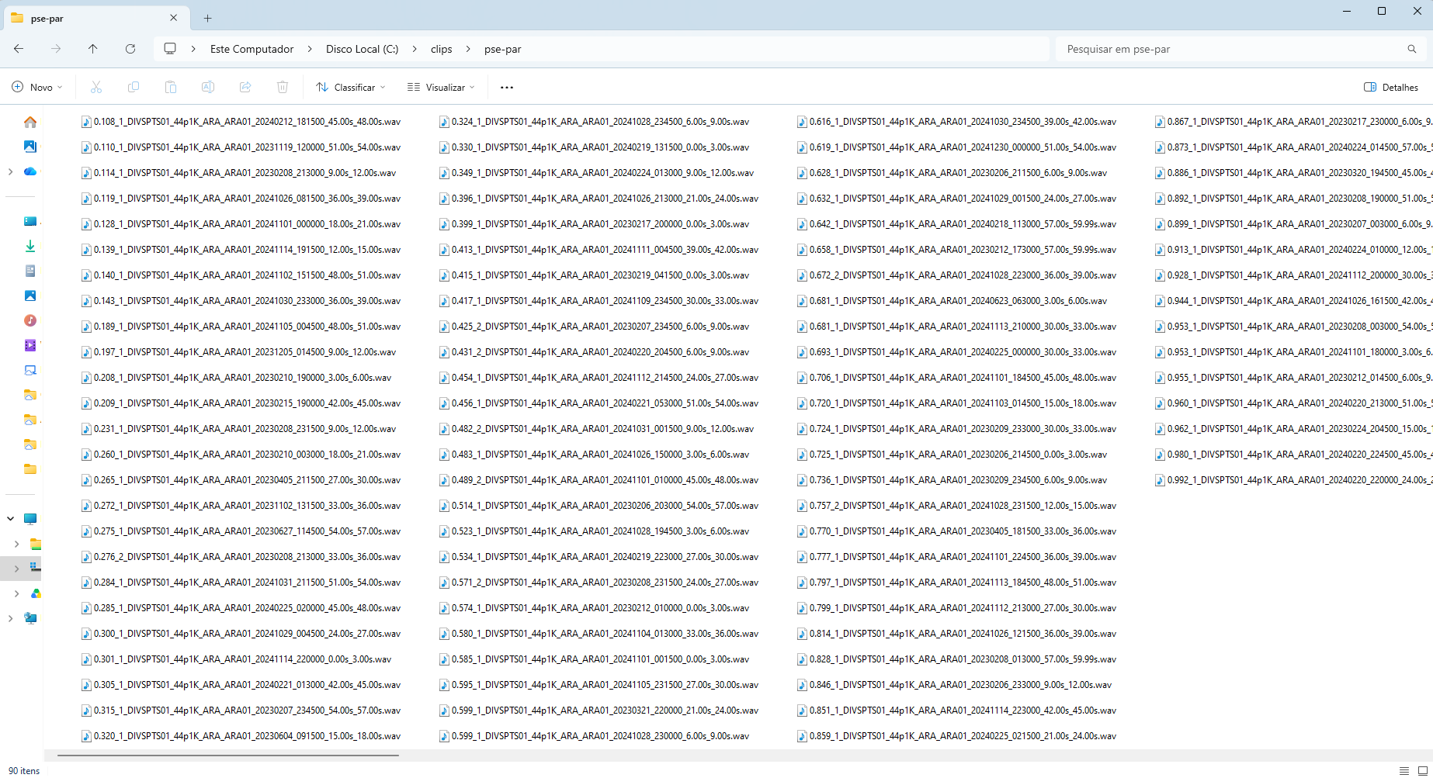Open OneDrive cloud in the navigation pane
The image size is (1433, 778).
click(x=30, y=171)
